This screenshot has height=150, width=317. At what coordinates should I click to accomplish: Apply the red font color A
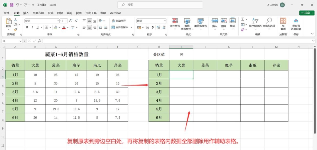pyautogui.click(x=64, y=27)
